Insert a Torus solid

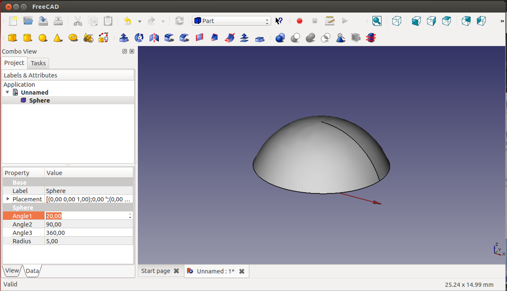(x=73, y=38)
